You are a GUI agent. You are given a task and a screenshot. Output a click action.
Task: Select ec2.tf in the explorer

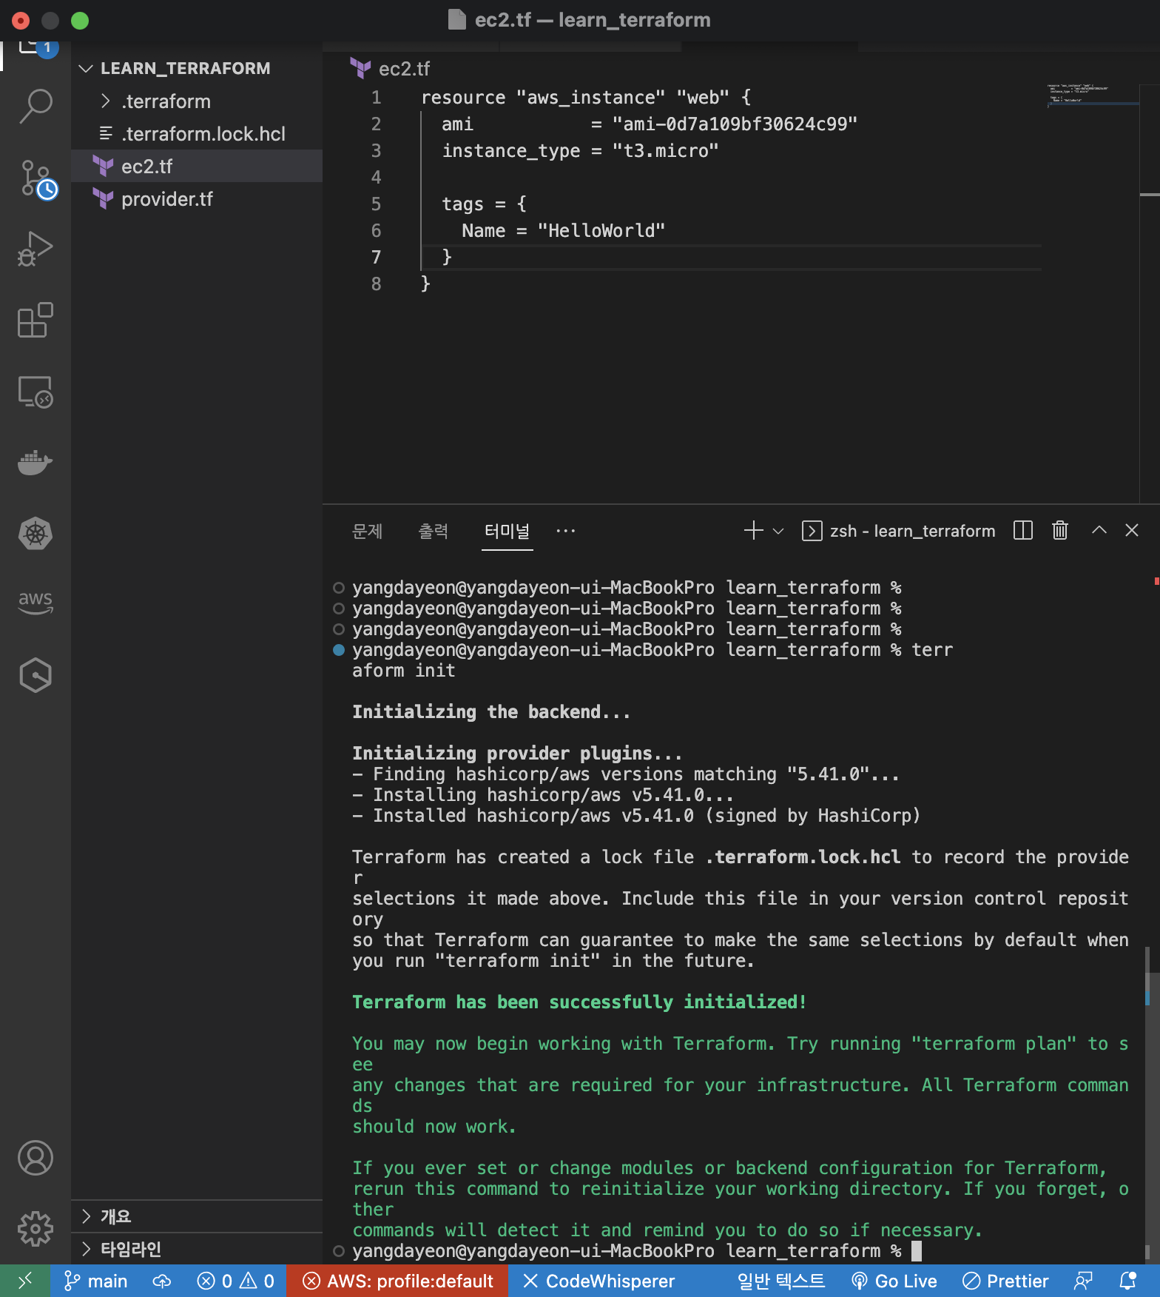[197, 167]
